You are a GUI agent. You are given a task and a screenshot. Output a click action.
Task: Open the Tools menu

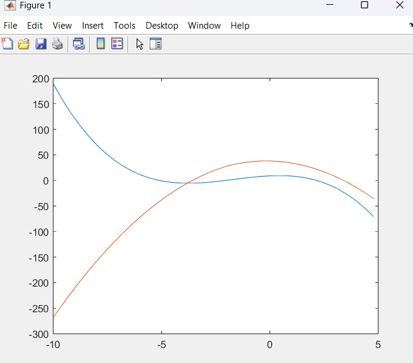124,26
